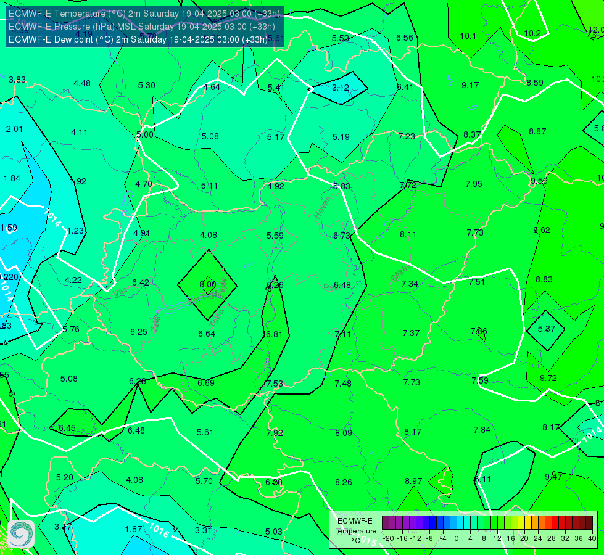Screen dimensions: 604x555
Task: Click the 5.00 grid value
Action: coord(145,135)
